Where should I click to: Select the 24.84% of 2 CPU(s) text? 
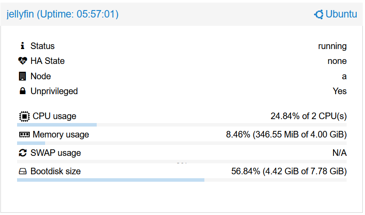point(309,116)
